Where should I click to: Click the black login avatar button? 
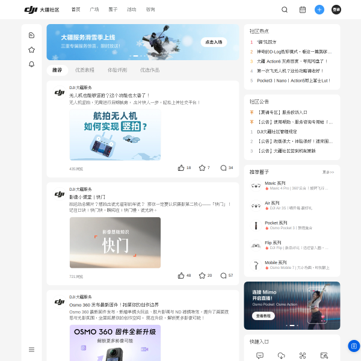pyautogui.click(x=336, y=10)
